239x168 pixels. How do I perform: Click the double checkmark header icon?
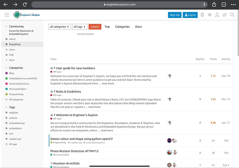[x=224, y=15]
